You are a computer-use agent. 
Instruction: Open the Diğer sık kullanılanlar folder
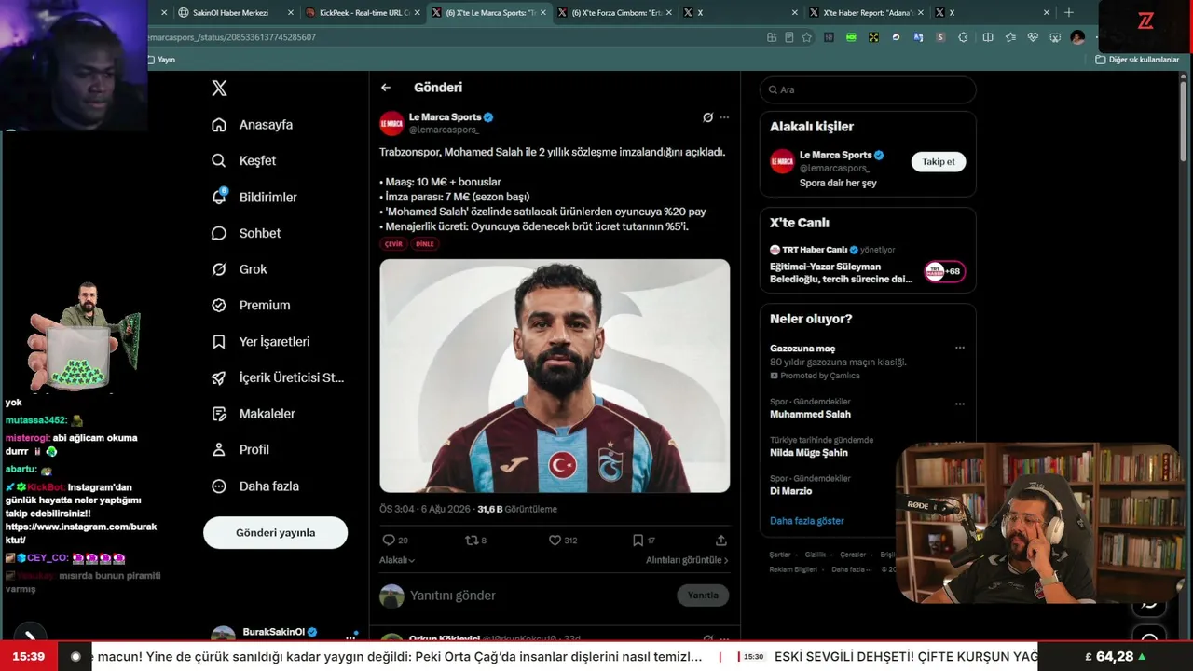point(1138,60)
